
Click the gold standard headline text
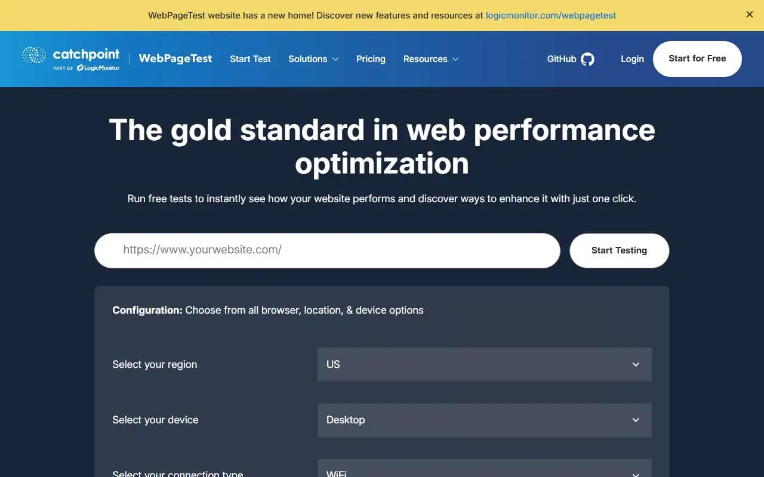(382, 146)
